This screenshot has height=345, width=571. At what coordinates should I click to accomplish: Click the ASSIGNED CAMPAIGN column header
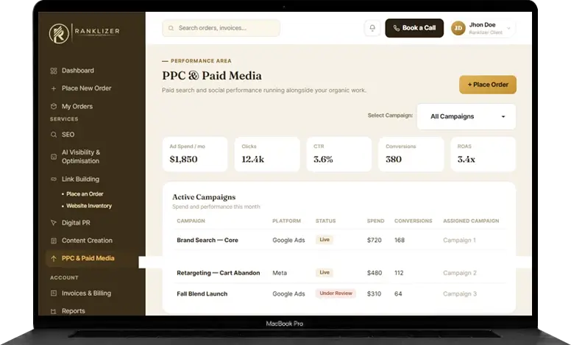471,221
